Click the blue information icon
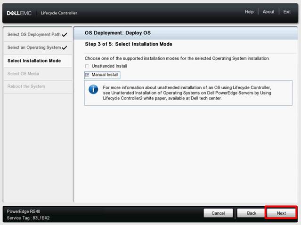The width and height of the screenshot is (301, 225). [93, 89]
